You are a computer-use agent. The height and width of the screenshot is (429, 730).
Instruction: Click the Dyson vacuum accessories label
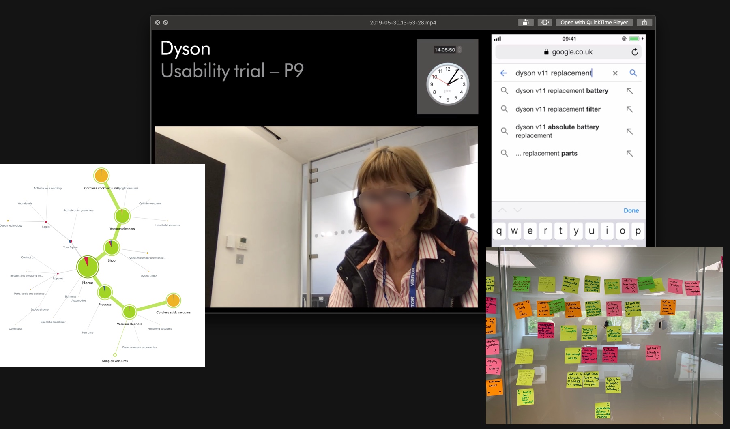coord(140,347)
